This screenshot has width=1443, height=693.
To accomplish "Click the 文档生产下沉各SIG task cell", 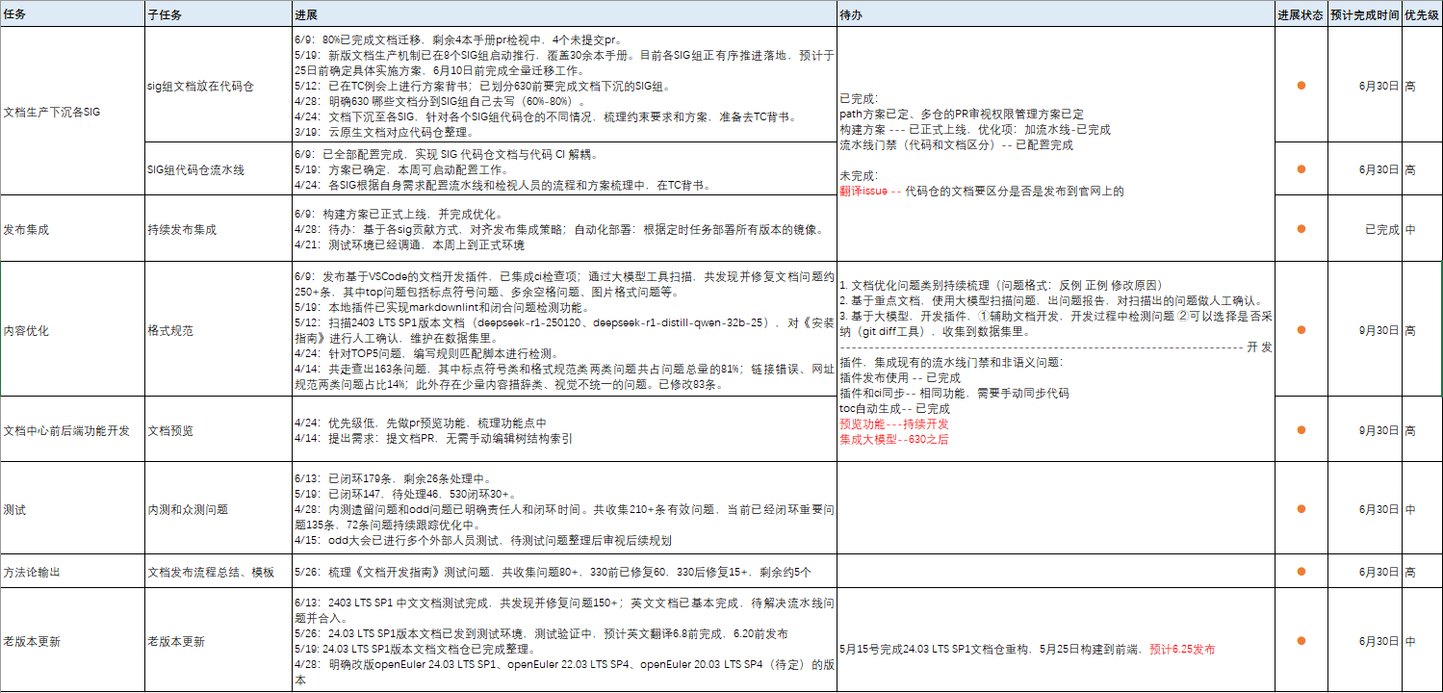I will tap(52, 112).
